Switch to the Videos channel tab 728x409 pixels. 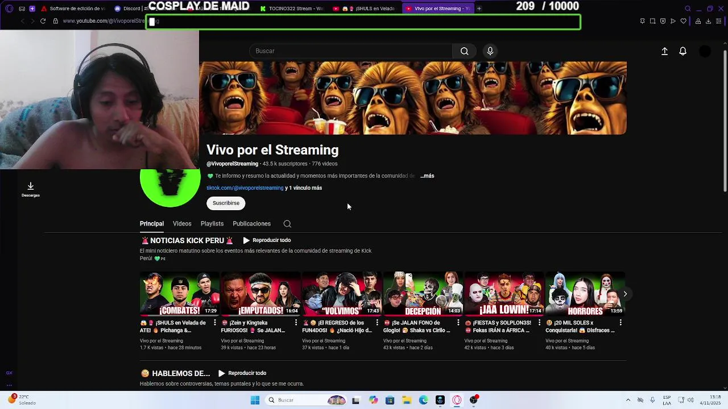(182, 224)
